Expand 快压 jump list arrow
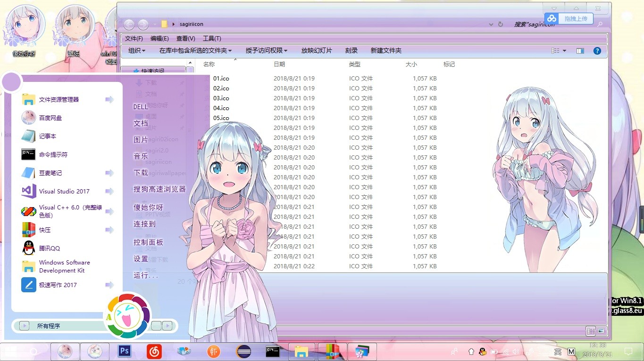The image size is (644, 361). coord(109,230)
